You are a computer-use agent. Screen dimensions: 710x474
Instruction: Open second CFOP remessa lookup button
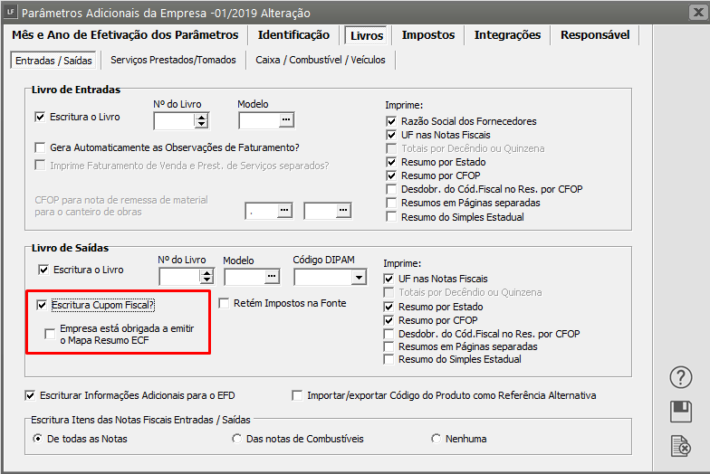pyautogui.click(x=343, y=210)
